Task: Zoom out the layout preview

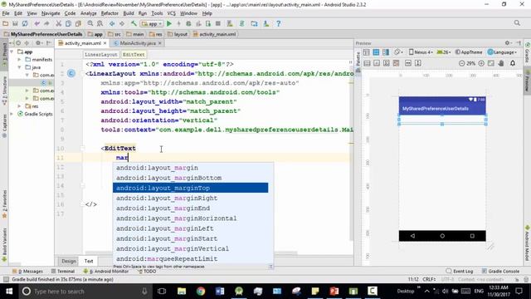Action: click(461, 63)
